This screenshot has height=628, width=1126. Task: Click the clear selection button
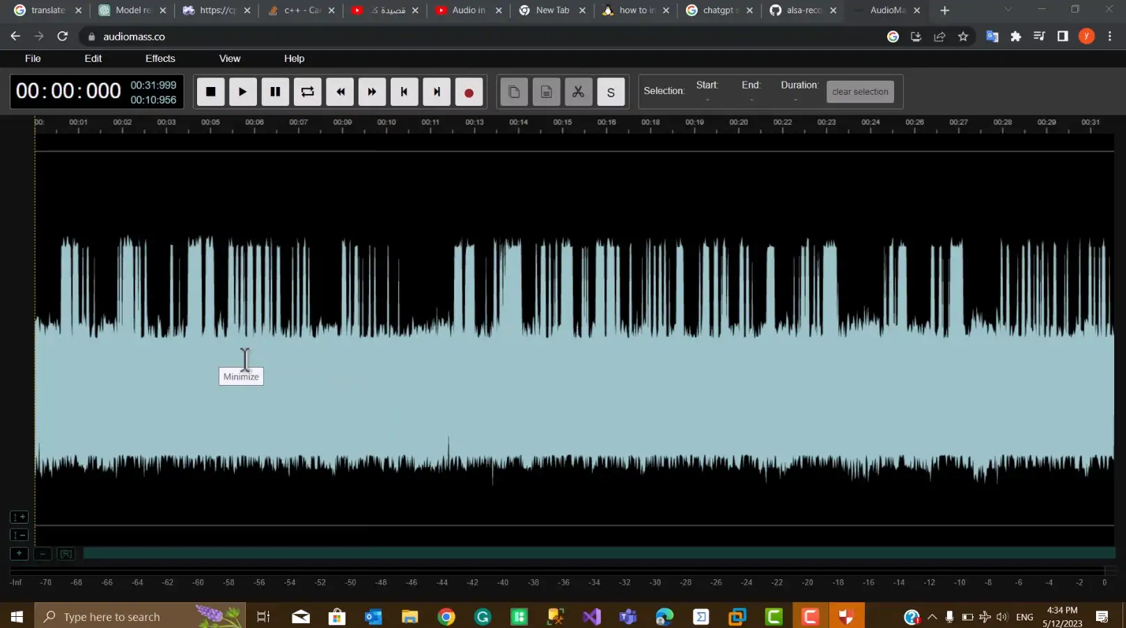[860, 92]
